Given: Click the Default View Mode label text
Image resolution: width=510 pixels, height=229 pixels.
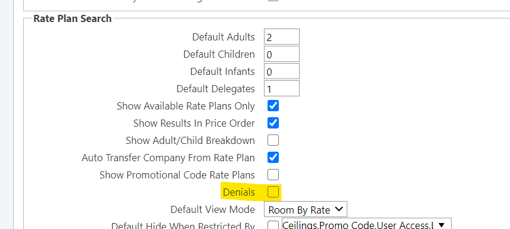Looking at the screenshot, I should [x=213, y=209].
